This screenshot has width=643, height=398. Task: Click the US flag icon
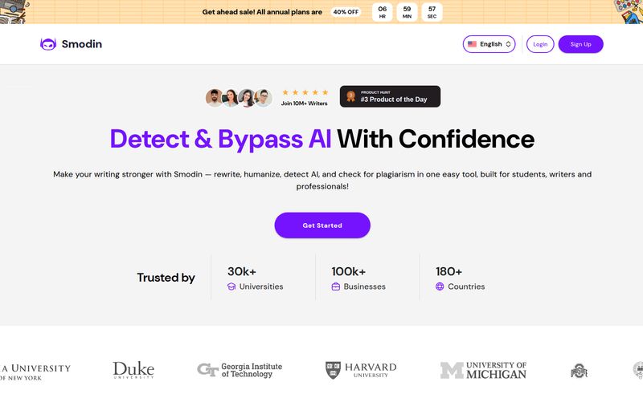(473, 44)
